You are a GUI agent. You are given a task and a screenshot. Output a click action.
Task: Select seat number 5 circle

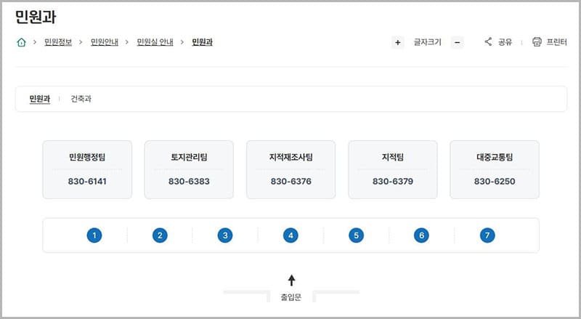pyautogui.click(x=356, y=235)
